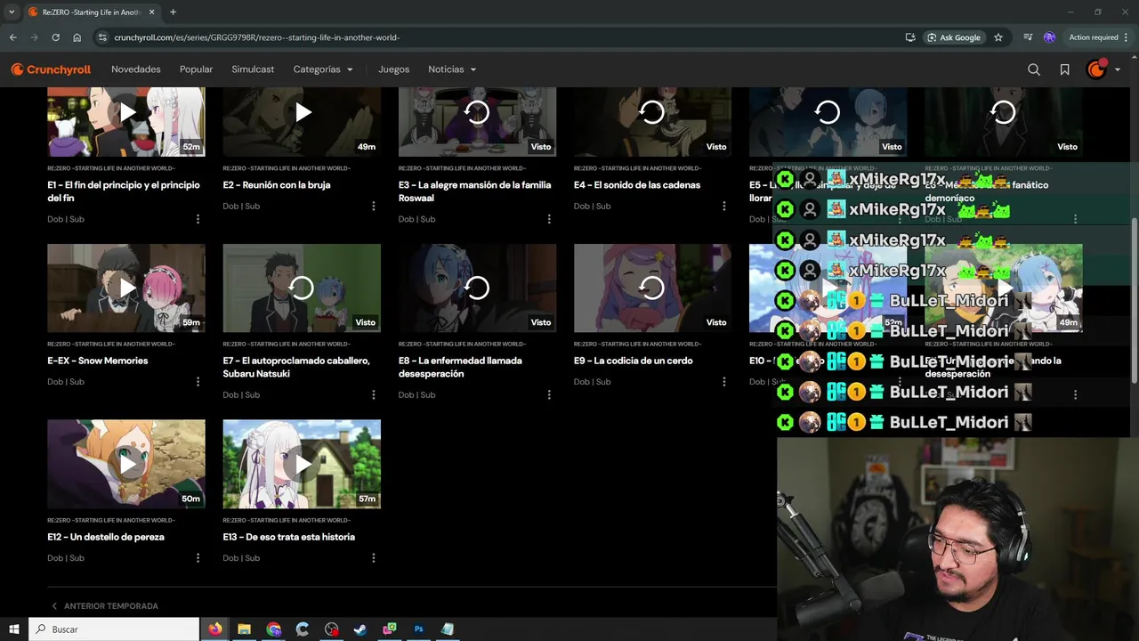The width and height of the screenshot is (1139, 641).
Task: Open Firefox from the taskbar
Action: [x=215, y=629]
